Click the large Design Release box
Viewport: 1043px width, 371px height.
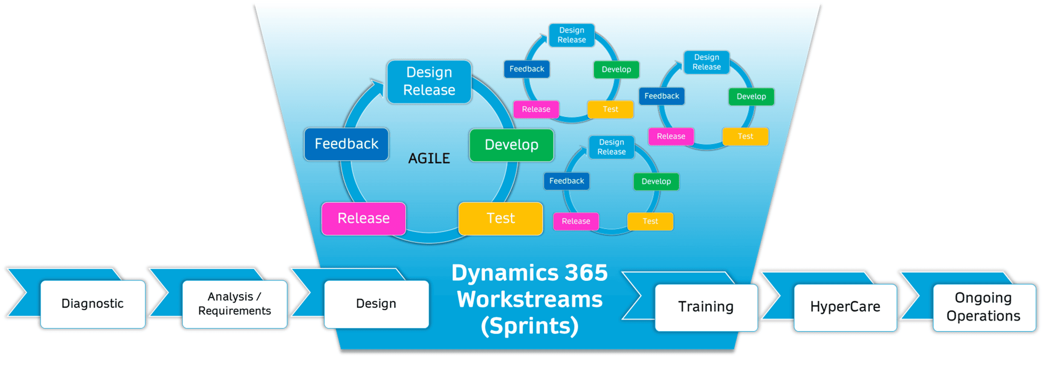(x=429, y=81)
